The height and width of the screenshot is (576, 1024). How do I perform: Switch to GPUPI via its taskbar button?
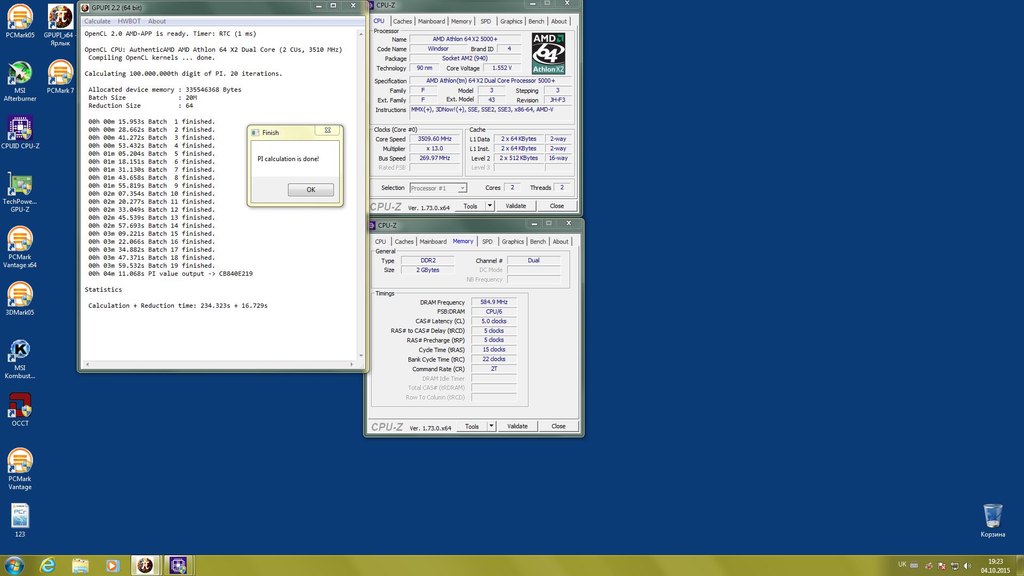click(145, 565)
